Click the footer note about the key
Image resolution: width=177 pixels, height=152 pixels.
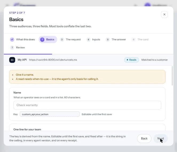pos(67,138)
